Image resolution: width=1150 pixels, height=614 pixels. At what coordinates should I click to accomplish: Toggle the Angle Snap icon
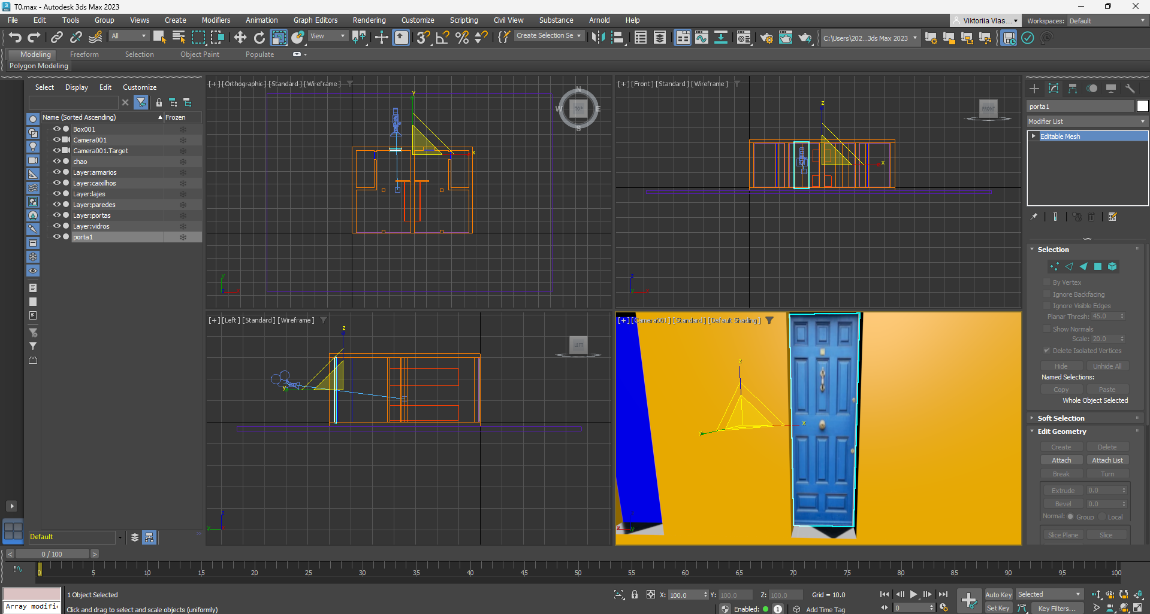442,38
